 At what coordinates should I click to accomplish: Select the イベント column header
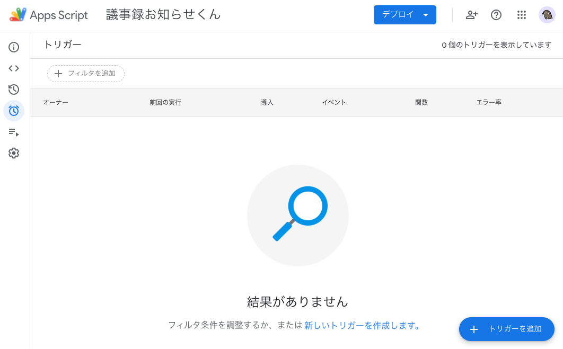(x=334, y=102)
